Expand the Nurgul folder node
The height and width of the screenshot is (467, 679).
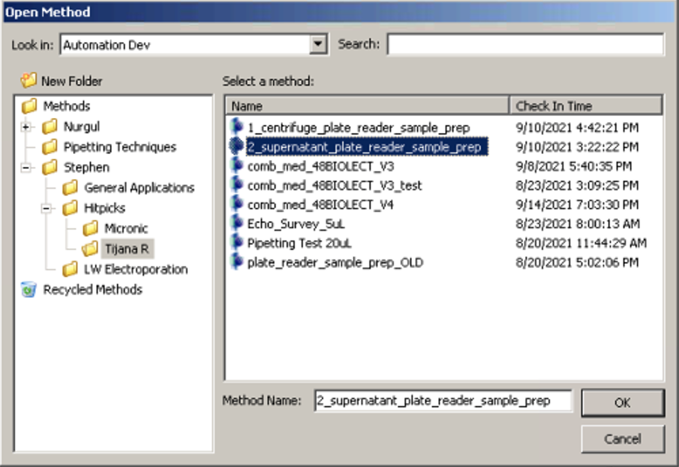tap(26, 127)
